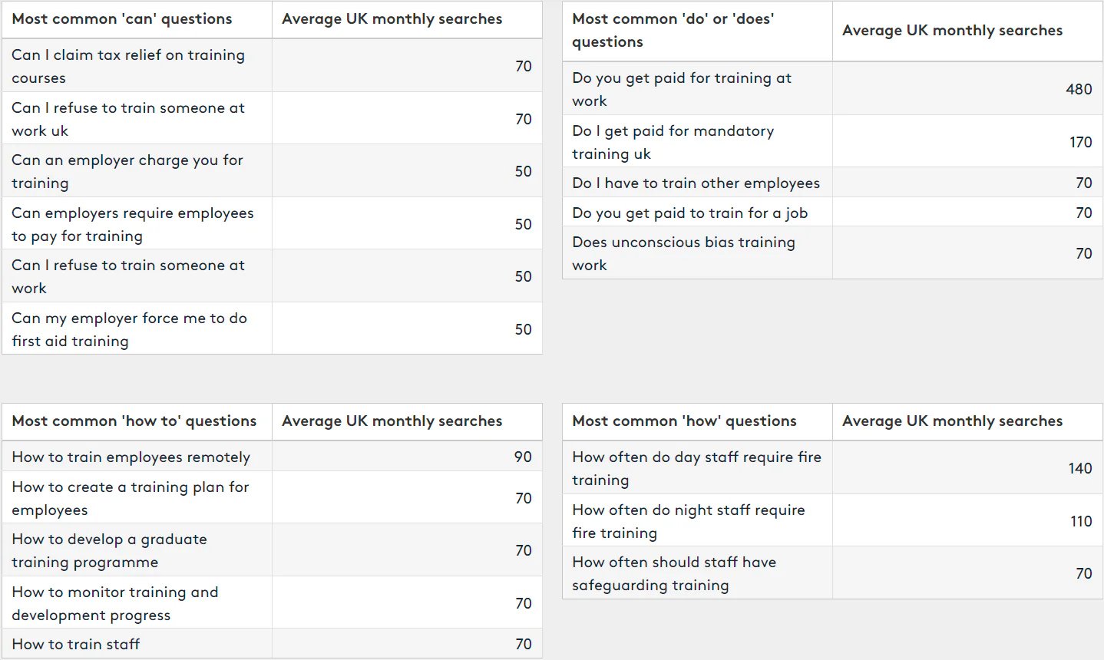Select 'Can an employer charge you for training' cell
1104x660 pixels.
(x=127, y=171)
